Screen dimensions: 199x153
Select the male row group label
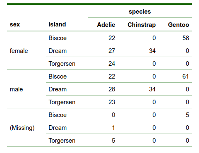click(16, 89)
